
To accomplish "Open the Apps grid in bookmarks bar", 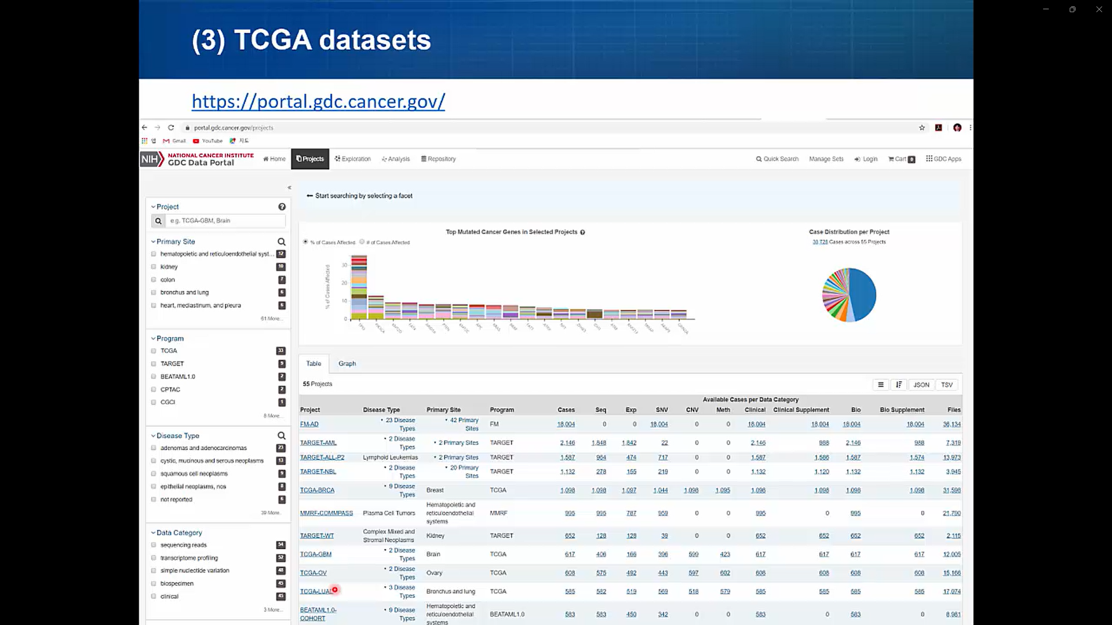I will (x=144, y=141).
